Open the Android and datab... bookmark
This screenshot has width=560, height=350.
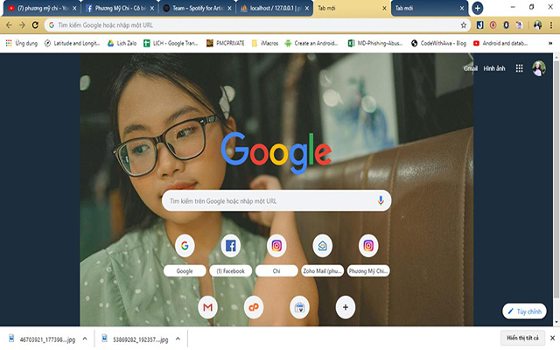[x=500, y=43]
